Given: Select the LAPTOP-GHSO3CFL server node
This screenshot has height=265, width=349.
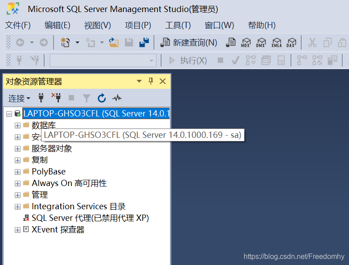Looking at the screenshot, I should [x=96, y=113].
